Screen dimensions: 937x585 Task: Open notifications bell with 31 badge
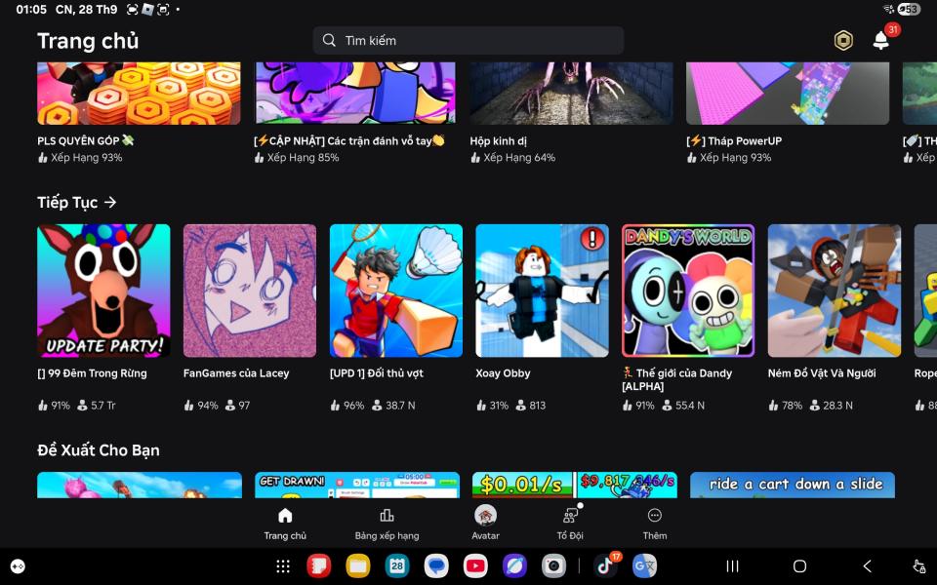coord(881,40)
